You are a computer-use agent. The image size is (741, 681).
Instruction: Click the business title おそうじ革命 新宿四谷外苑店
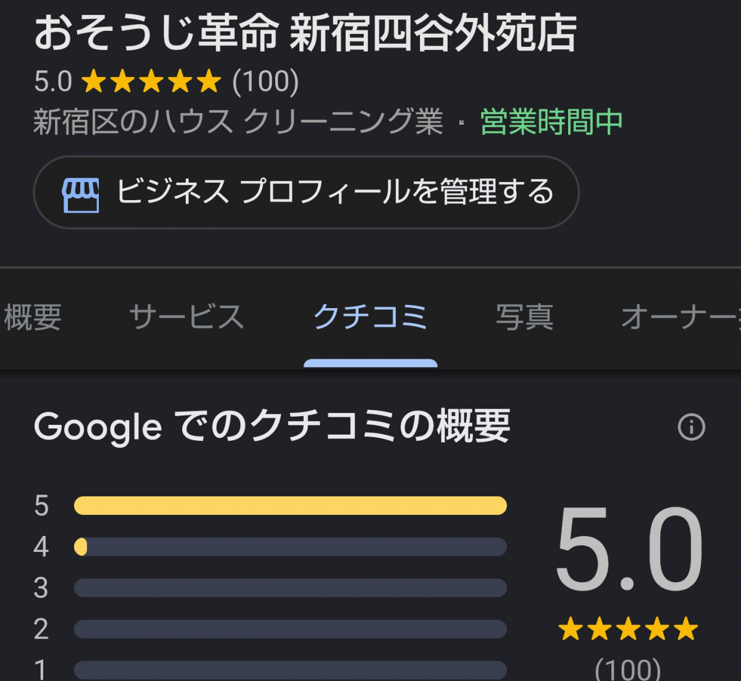(306, 33)
